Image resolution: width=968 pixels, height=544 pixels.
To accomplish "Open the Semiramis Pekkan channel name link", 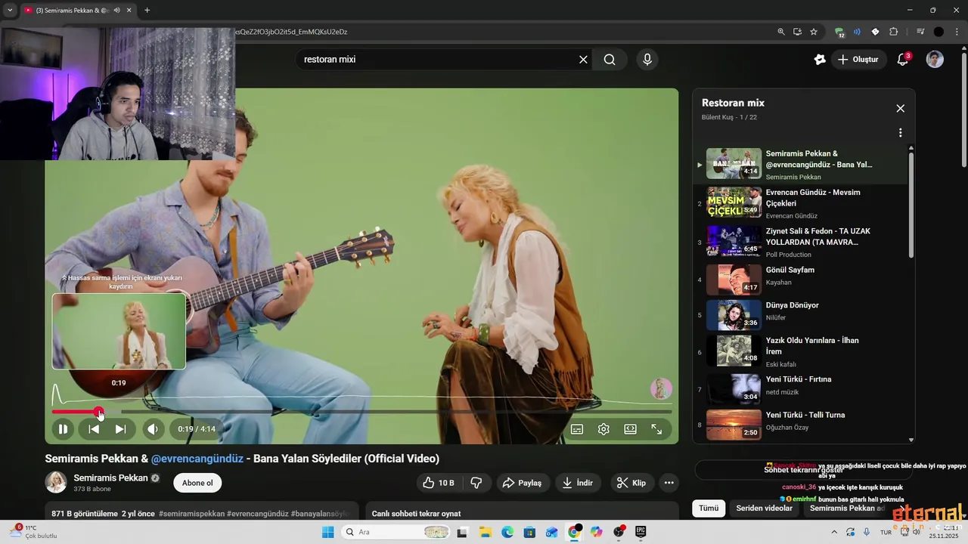I will pyautogui.click(x=110, y=478).
